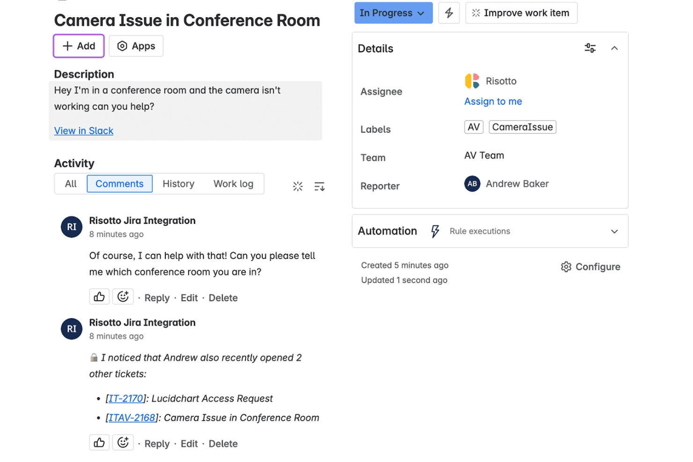Click Assign to me link

point(493,102)
